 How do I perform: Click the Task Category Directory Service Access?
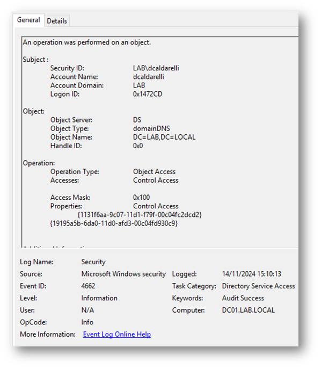coord(258,286)
